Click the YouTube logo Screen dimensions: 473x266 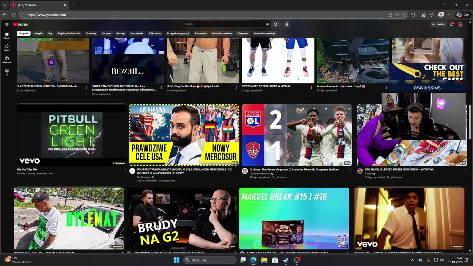(x=21, y=24)
